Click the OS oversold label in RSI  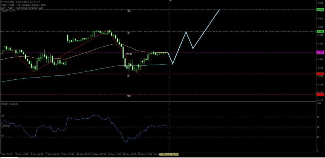pyautogui.click(x=3, y=136)
